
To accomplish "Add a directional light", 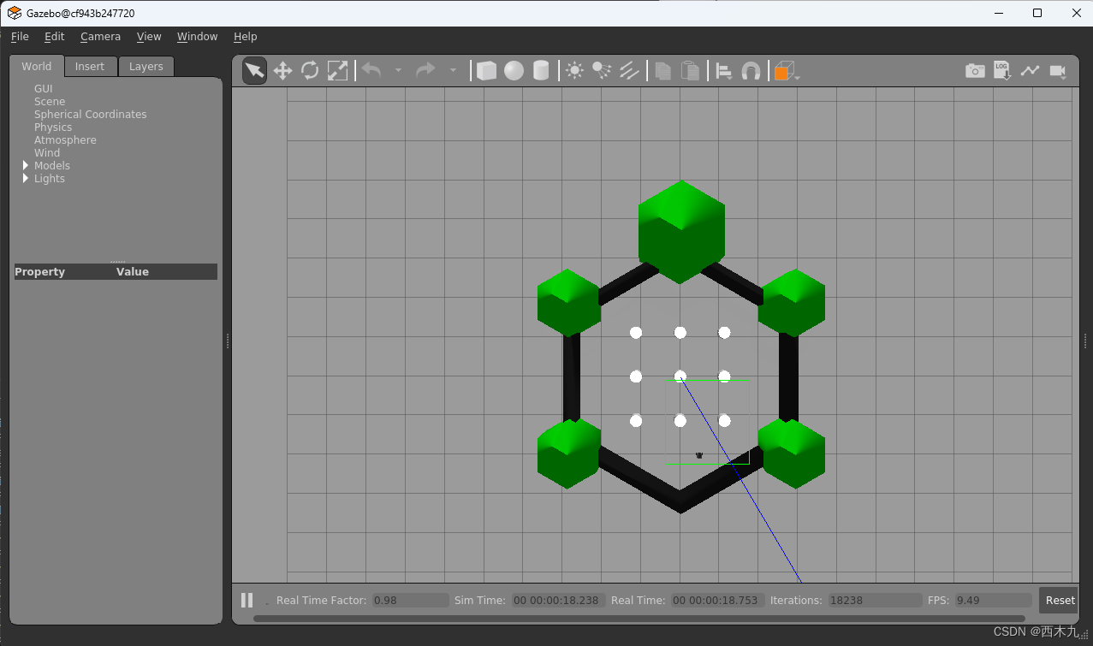I will point(629,71).
